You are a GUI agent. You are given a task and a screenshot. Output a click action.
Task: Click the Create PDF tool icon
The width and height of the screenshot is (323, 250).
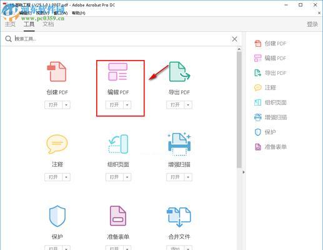57,71
